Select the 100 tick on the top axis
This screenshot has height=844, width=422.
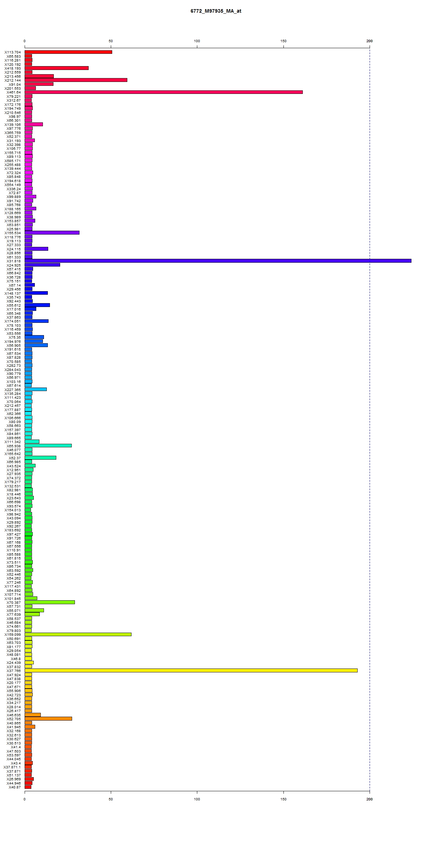click(197, 41)
